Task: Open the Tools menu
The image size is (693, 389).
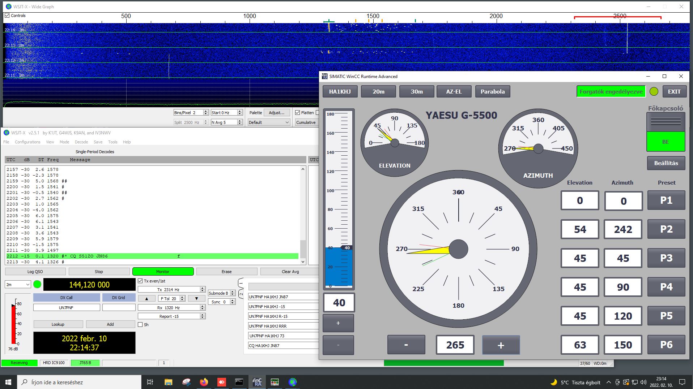Action: coord(113,142)
